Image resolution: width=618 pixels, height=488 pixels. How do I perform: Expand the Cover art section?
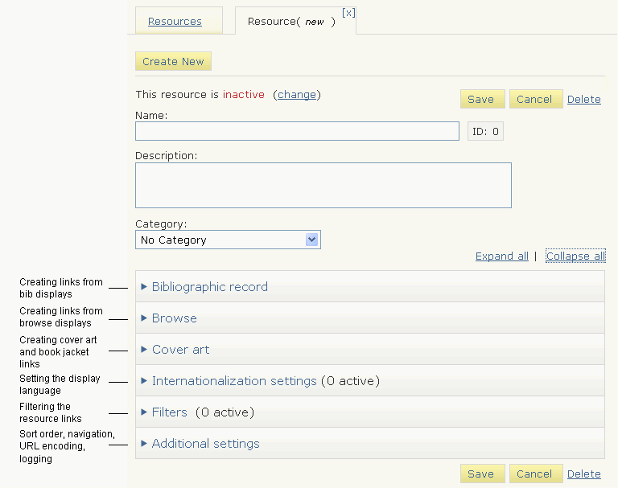click(x=369, y=350)
